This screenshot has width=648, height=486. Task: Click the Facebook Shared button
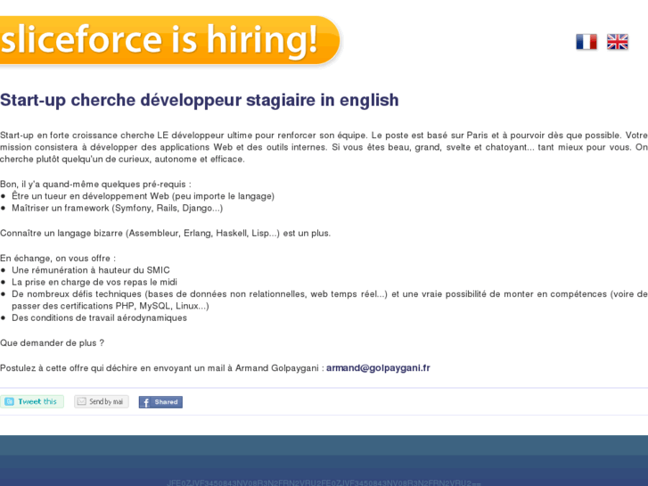click(160, 402)
